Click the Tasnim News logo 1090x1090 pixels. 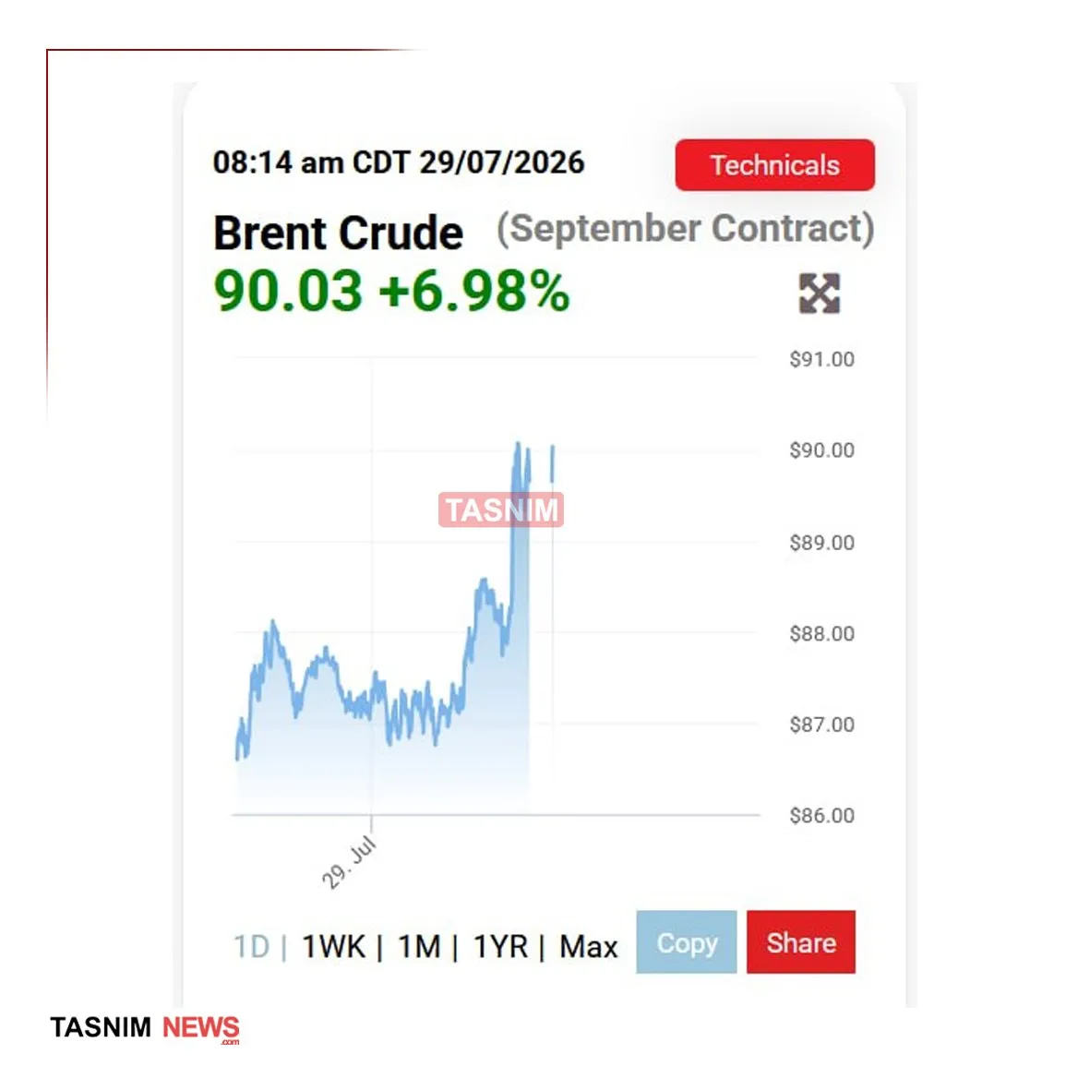pos(145,1028)
